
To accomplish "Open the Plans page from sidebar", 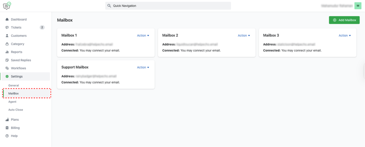I will (15, 120).
